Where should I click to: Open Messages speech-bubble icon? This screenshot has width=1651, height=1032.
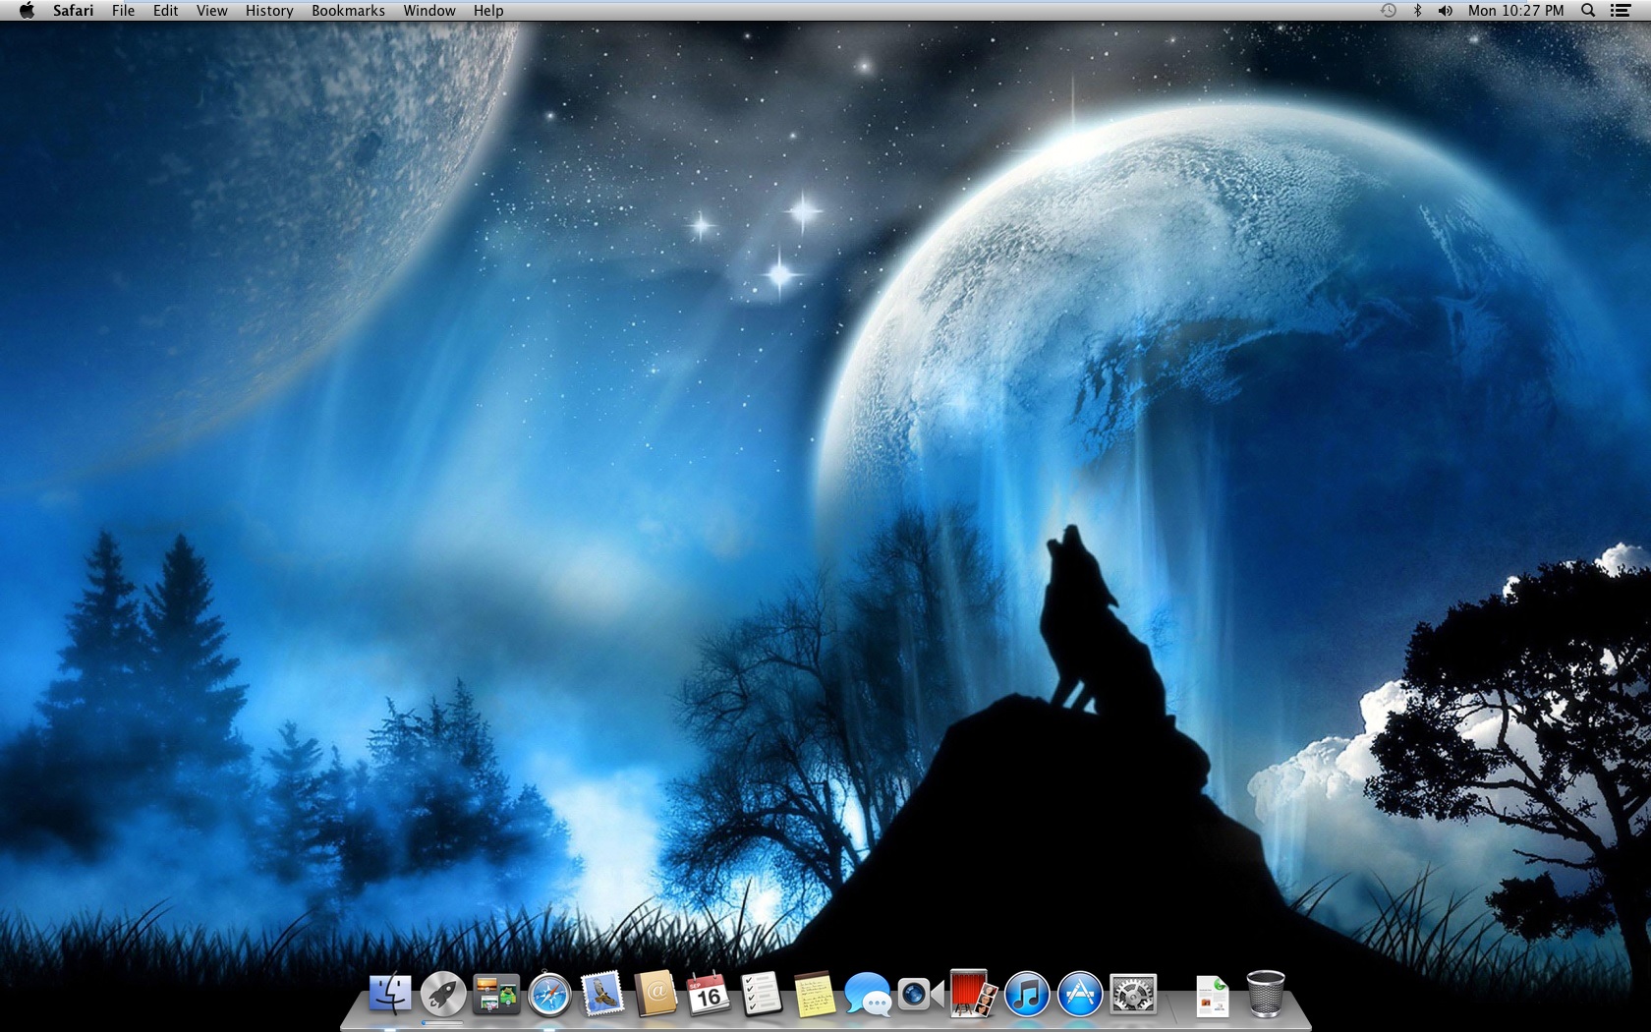(868, 995)
